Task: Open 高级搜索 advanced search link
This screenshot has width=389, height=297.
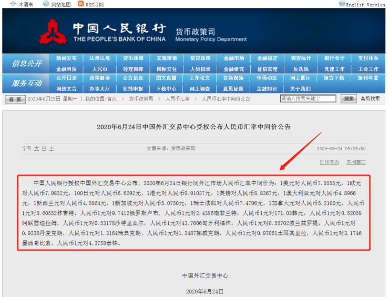Action: [370, 98]
